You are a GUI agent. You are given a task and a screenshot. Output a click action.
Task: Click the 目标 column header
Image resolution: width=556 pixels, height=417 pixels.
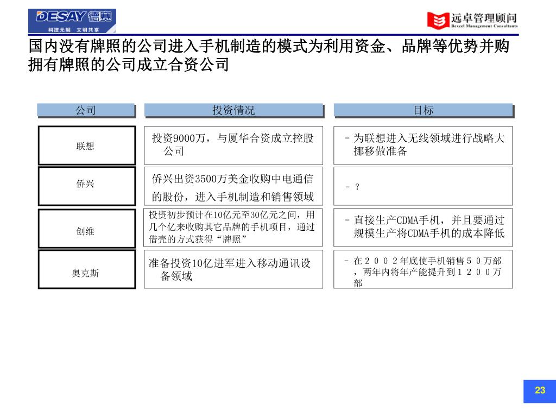tap(424, 110)
